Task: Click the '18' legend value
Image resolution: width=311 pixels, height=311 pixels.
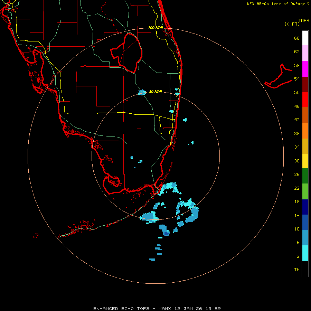Action: tap(297, 202)
